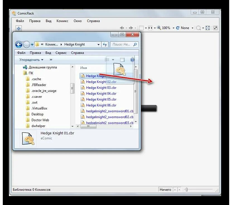
Task: Click the page layout icon in ComicRack toolbar
Action: 141,28
